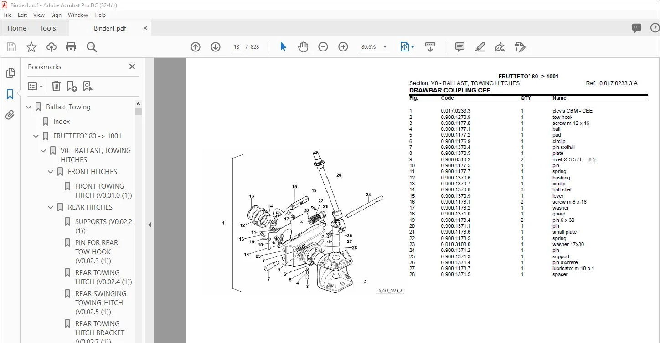The image size is (660, 343).
Task: Click the cloud upload icon
Action: [52, 47]
